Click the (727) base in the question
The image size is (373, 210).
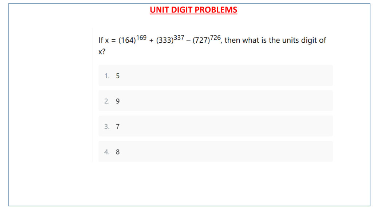[201, 41]
